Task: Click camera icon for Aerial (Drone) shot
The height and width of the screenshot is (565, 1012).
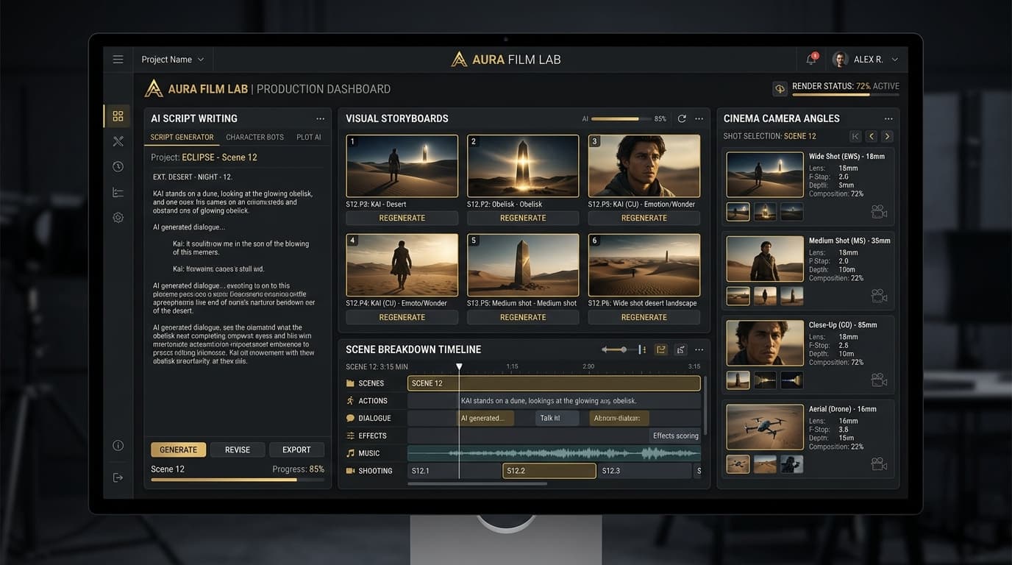Action: [879, 463]
